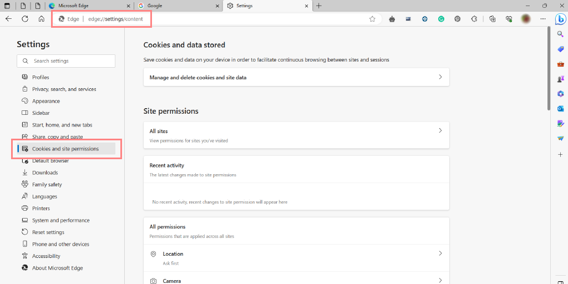This screenshot has width=568, height=284.
Task: Expand Manage and delete cookies and site data
Action: [x=296, y=78]
